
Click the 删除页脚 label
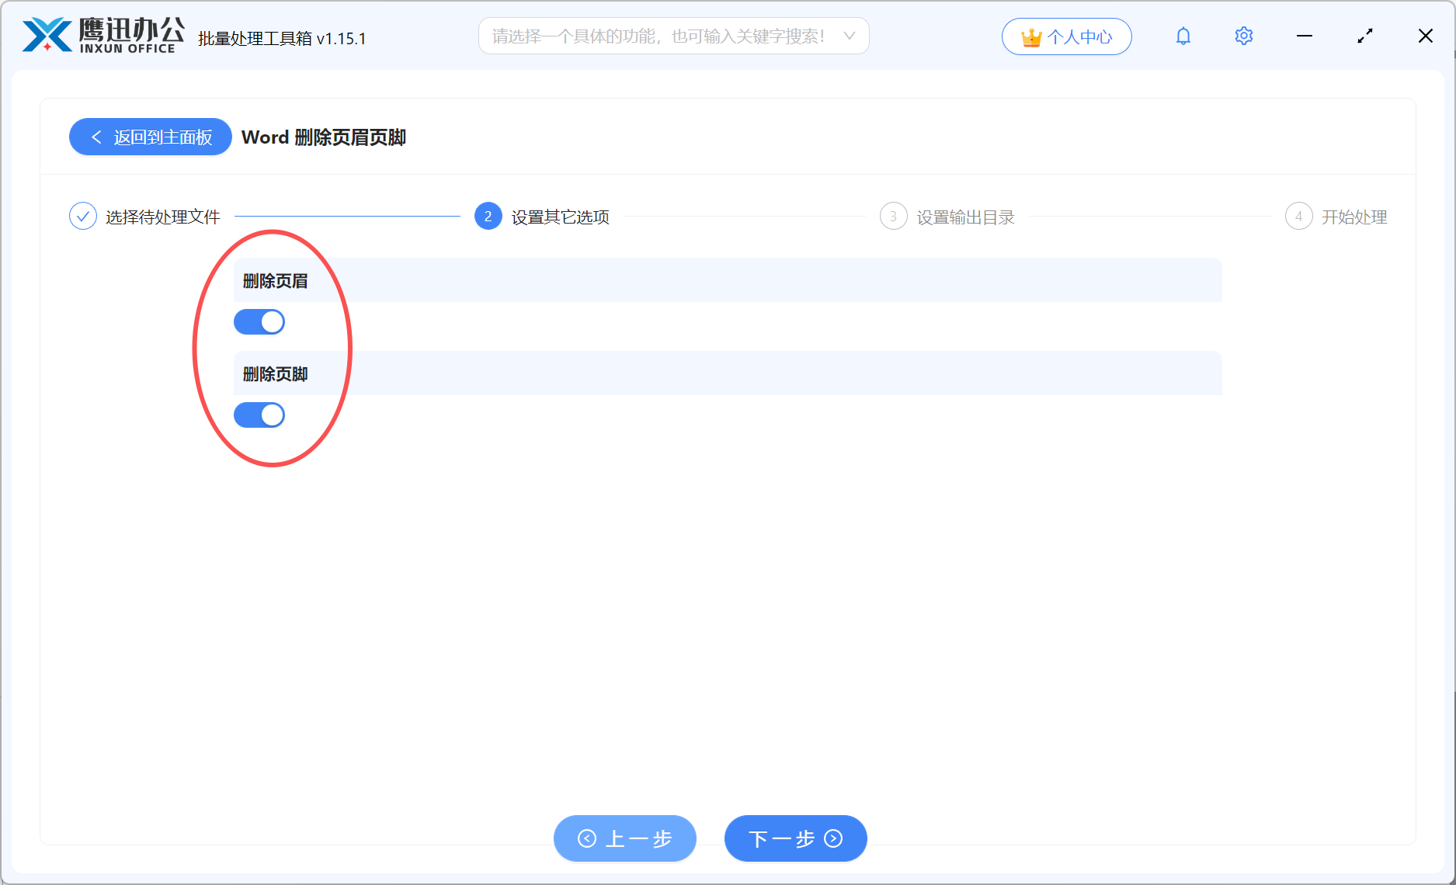pos(276,374)
